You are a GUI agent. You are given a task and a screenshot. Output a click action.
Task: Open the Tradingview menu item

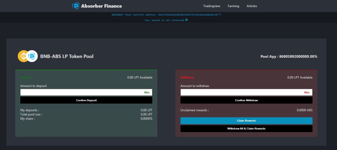coord(212,6)
